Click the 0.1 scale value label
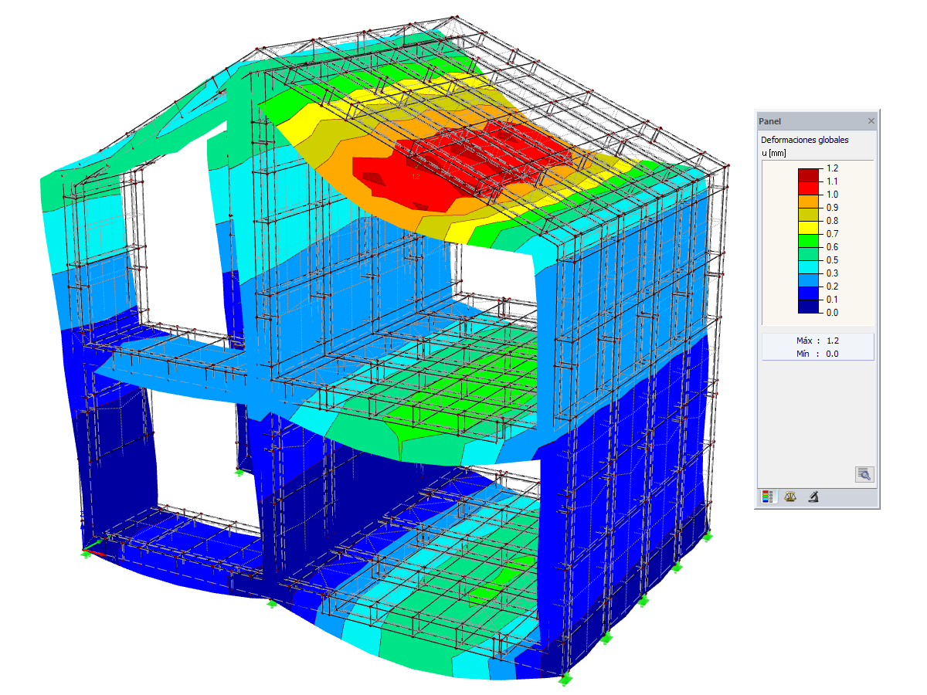The image size is (927, 695). [x=833, y=300]
